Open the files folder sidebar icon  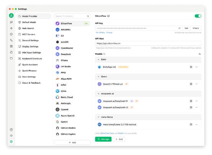point(11,58)
